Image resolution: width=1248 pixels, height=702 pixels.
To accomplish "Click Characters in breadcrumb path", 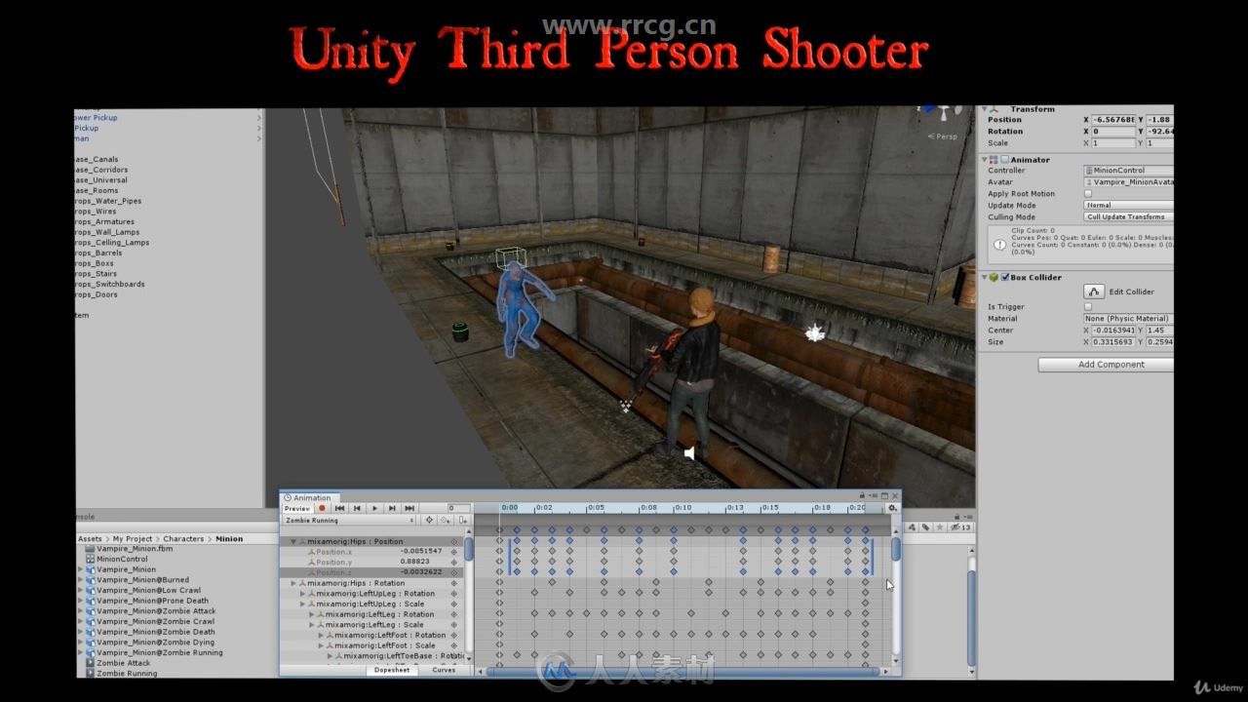I will tap(184, 538).
